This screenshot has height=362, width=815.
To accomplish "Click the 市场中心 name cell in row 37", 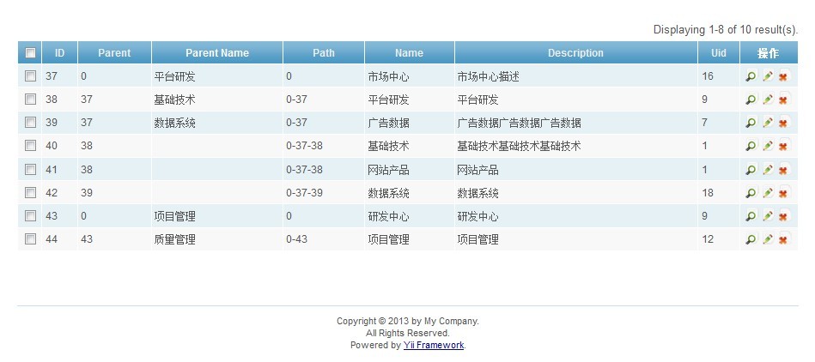I will click(388, 76).
